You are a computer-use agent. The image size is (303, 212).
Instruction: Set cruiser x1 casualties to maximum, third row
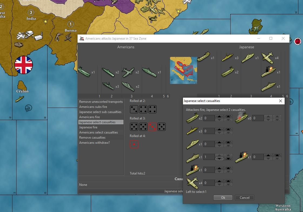(x=228, y=142)
